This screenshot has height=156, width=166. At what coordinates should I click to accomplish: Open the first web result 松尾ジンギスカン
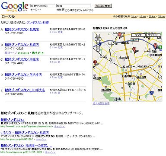pyautogui.click(x=13, y=120)
